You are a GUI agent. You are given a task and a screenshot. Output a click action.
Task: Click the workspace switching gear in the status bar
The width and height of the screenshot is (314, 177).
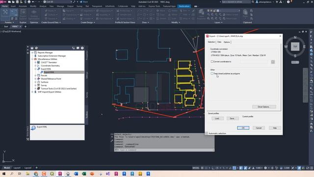(x=265, y=168)
